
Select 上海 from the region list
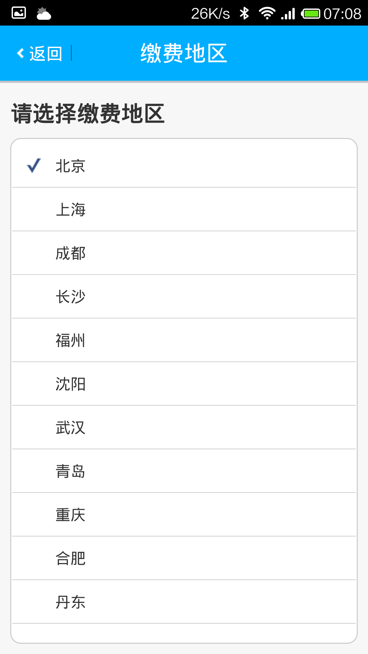(x=71, y=209)
